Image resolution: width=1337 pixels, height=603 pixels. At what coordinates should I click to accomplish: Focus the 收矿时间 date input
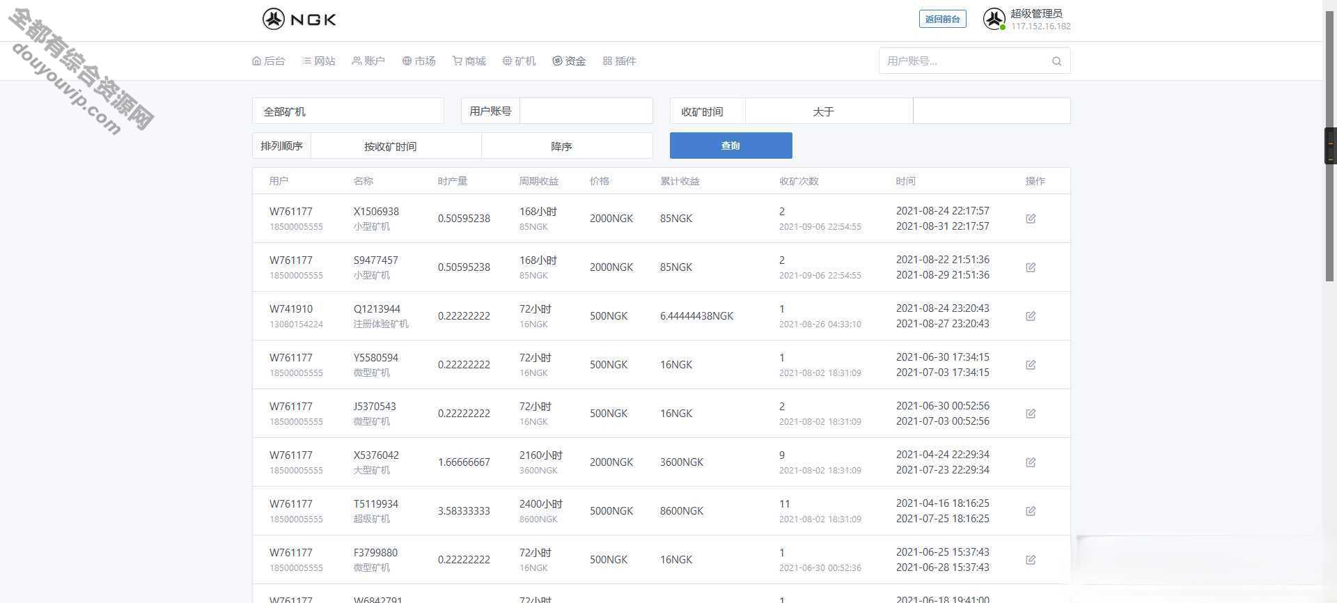992,111
